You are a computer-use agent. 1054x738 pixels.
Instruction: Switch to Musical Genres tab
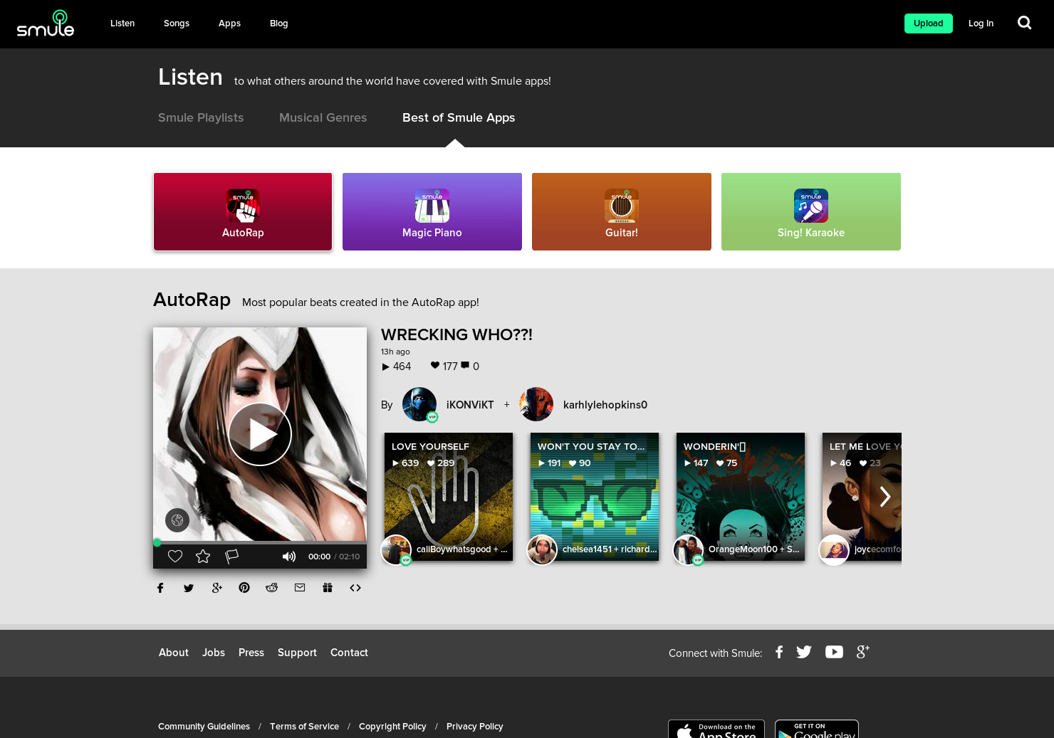pyautogui.click(x=323, y=117)
